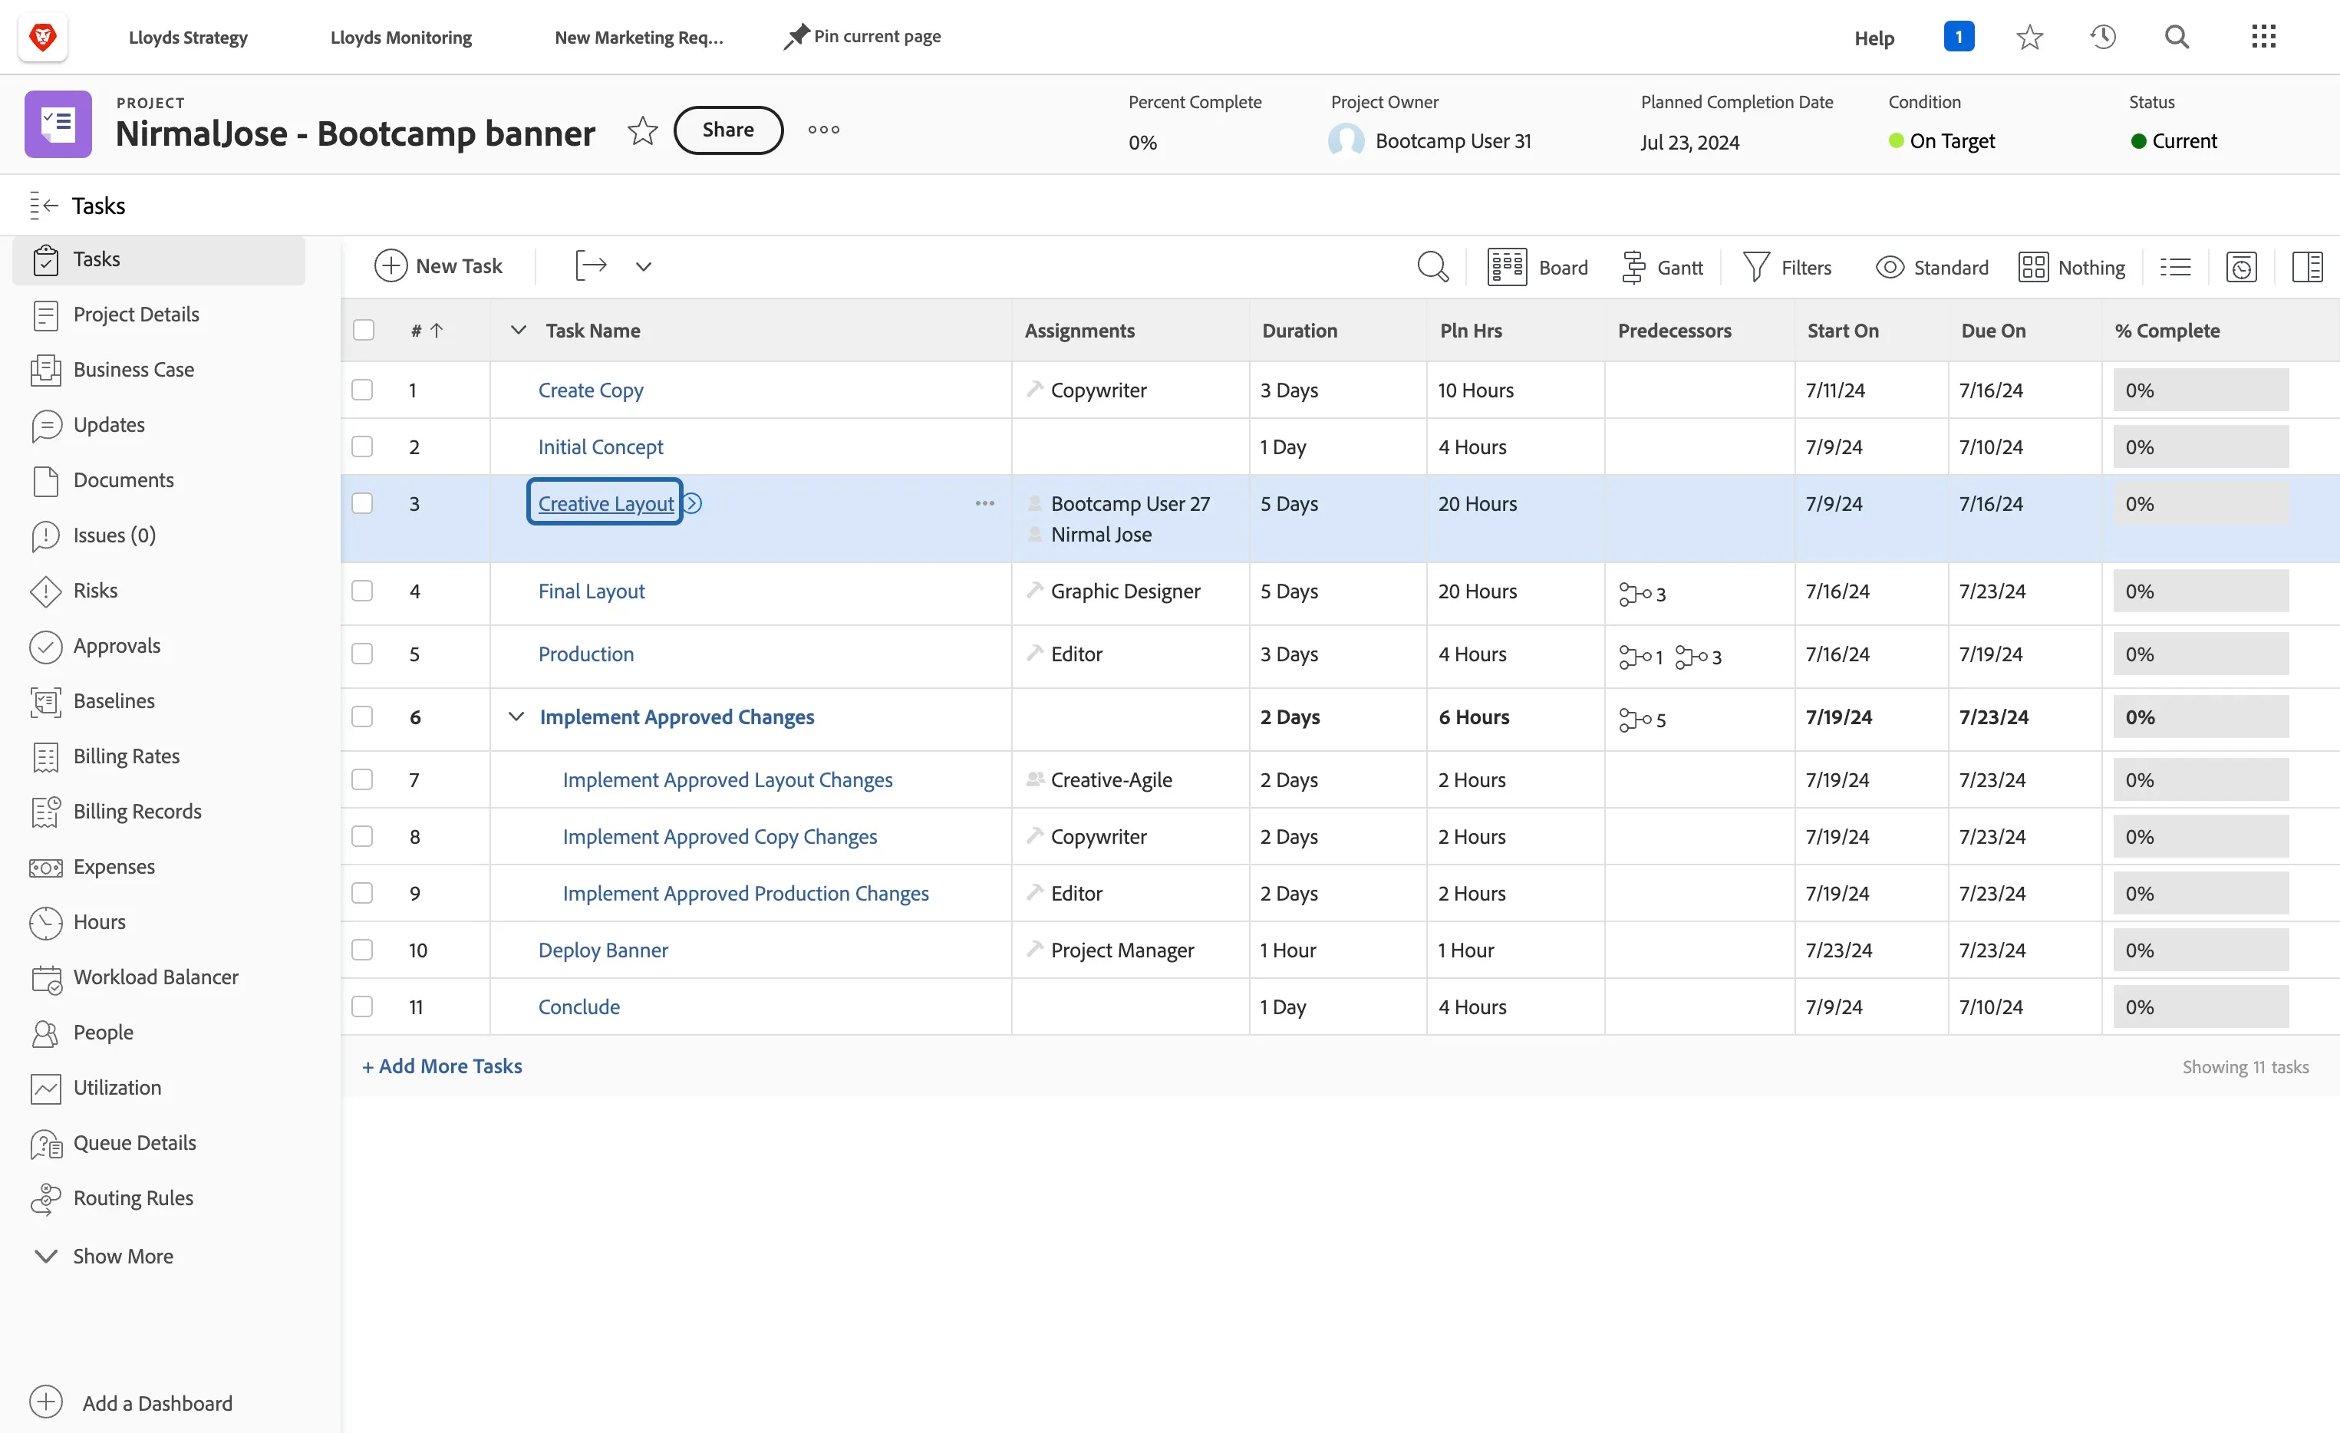Image resolution: width=2340 pixels, height=1433 pixels.
Task: Open the notifications badge showing 1
Action: (x=1958, y=36)
